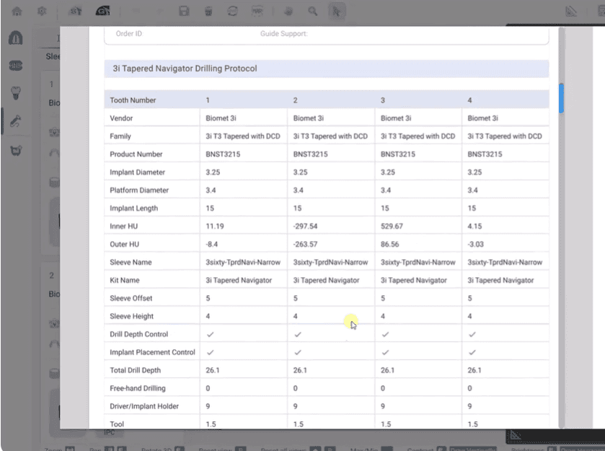Select the ST toolbar icon
The width and height of the screenshot is (605, 451).
(76, 12)
